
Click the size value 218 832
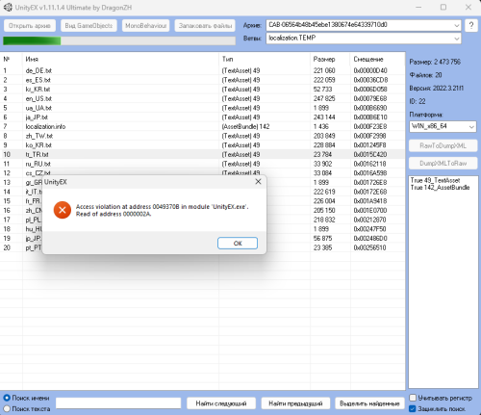pyautogui.click(x=324, y=220)
